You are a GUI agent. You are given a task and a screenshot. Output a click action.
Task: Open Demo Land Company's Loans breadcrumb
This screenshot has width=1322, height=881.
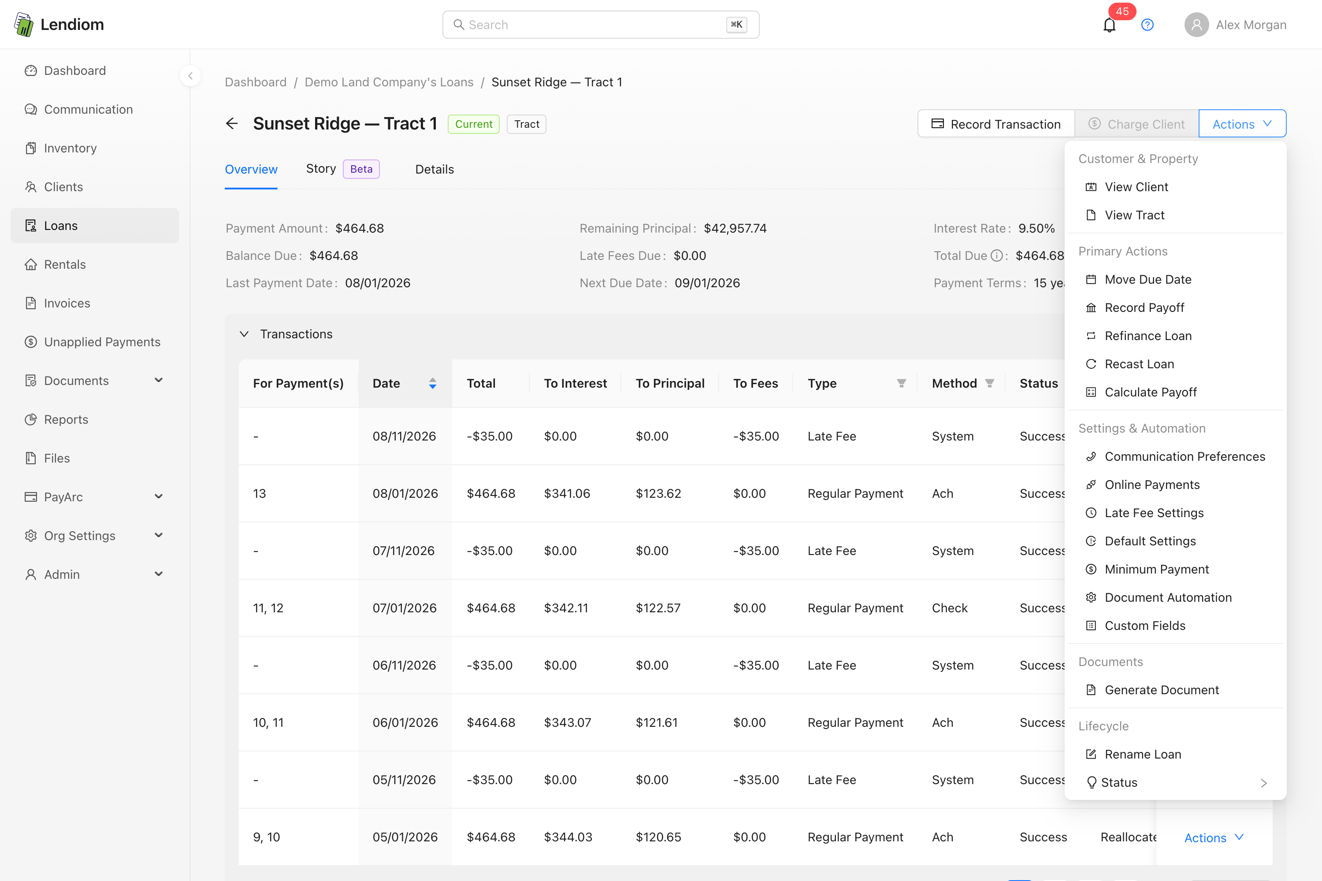click(x=389, y=82)
